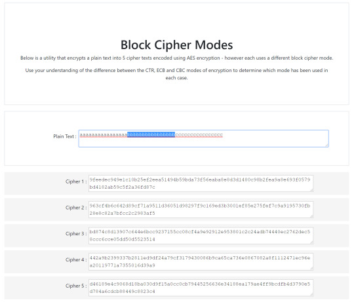Click the 'Cipher 5 :' label

pos(76,286)
